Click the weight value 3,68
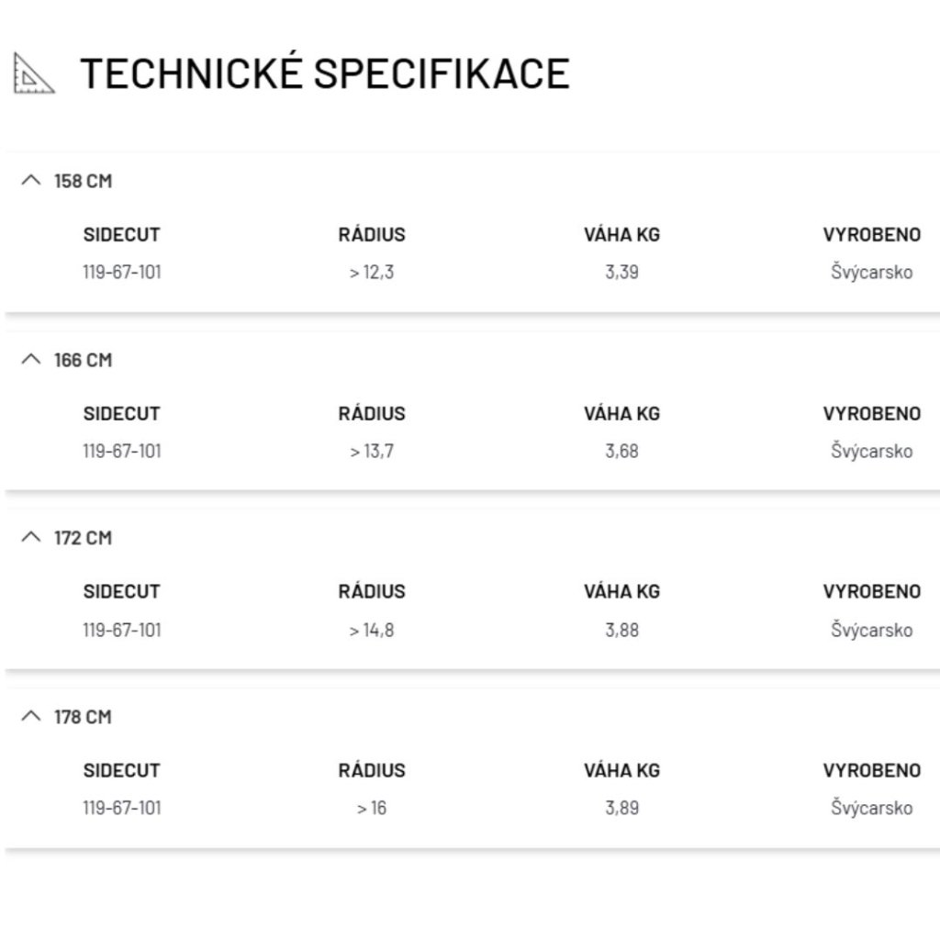The width and height of the screenshot is (940, 940). tap(621, 452)
